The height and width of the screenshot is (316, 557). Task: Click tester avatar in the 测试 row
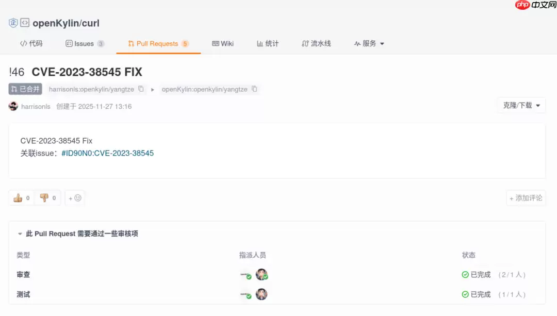[x=261, y=294]
